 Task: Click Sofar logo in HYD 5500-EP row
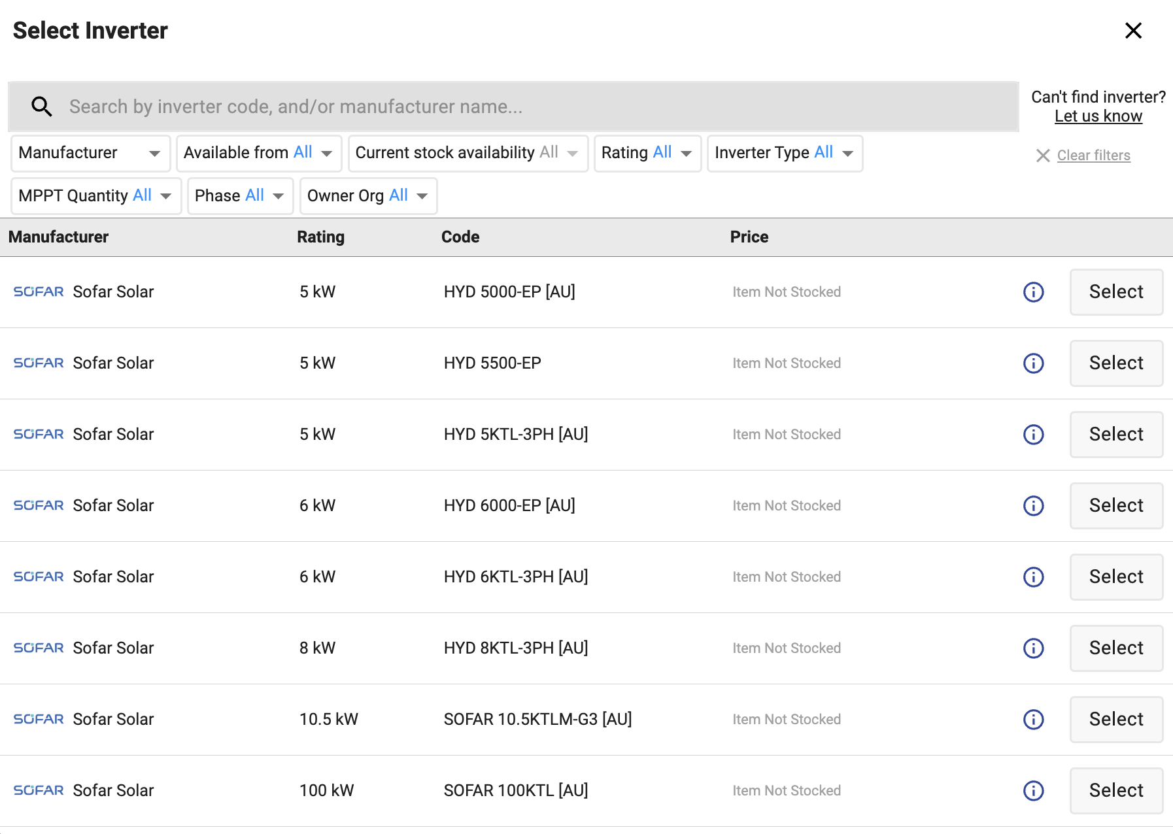(39, 363)
